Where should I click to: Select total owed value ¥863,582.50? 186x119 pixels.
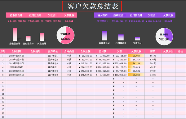(x=53, y=21)
